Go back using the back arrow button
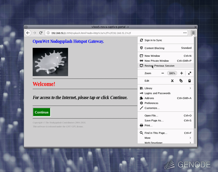The image size is (218, 172). click(28, 33)
